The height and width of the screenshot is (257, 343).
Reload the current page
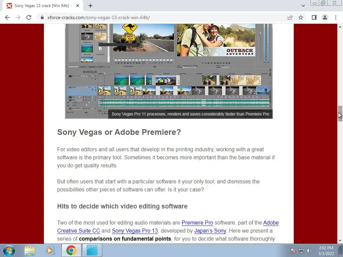[29, 17]
